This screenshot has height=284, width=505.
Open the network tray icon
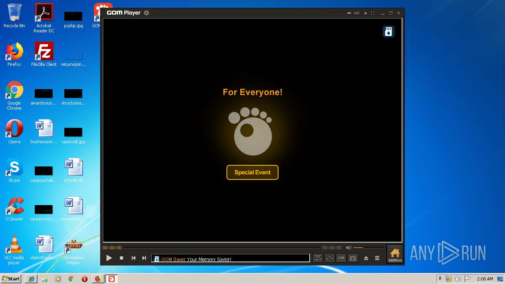click(x=449, y=279)
